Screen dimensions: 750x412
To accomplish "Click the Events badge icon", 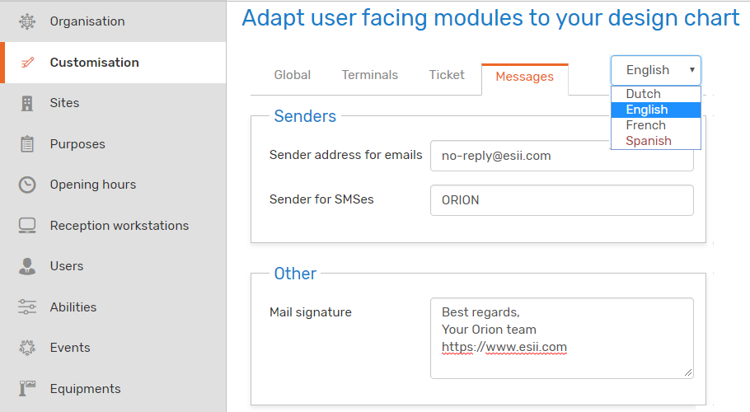I will [27, 348].
